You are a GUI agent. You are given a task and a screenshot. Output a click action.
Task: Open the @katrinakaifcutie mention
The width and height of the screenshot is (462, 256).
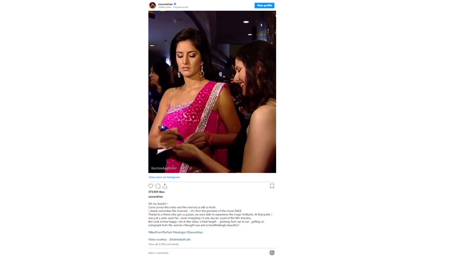click(180, 240)
